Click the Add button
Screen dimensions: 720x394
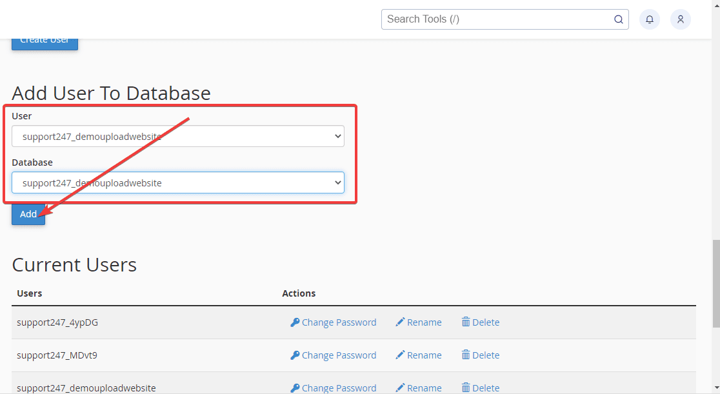point(28,213)
